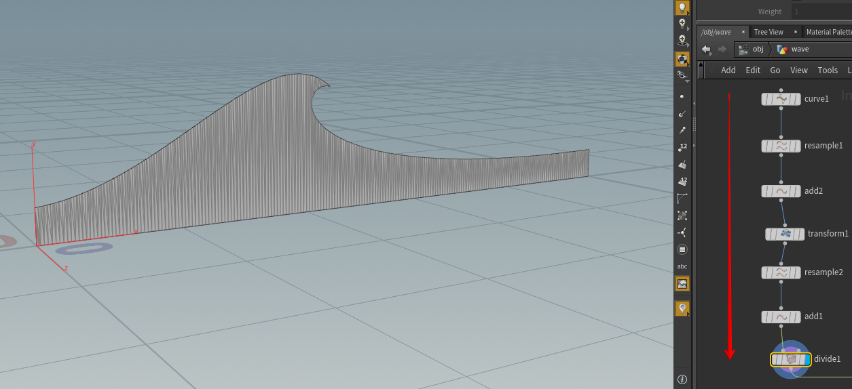852x389 pixels.
Task: Toggle the radiating point marker icon
Action: (682, 232)
